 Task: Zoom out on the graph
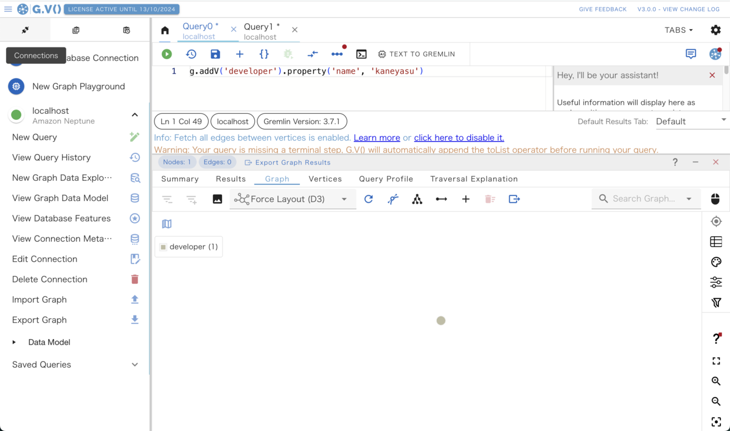[716, 401]
